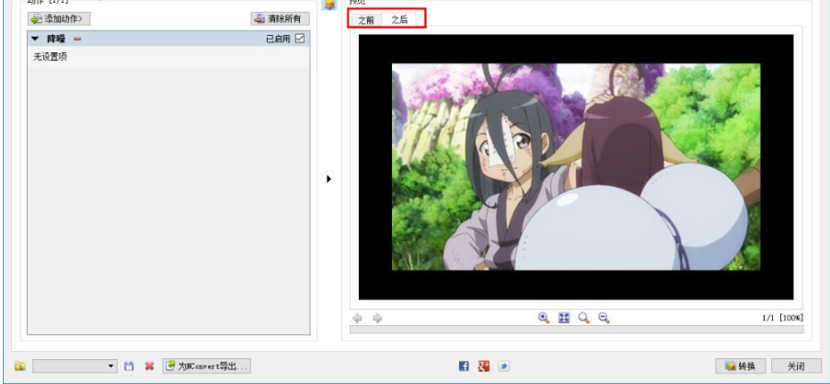Click the progress bar below the preview
This screenshot has width=830, height=384.
[x=576, y=330]
